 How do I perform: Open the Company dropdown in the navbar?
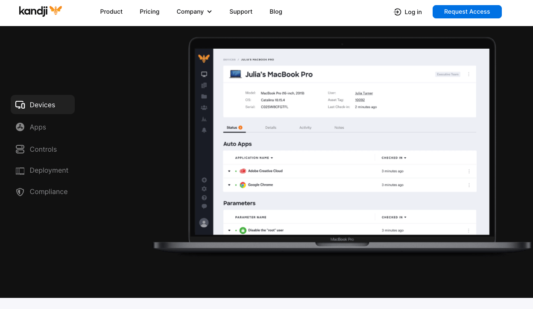pyautogui.click(x=194, y=12)
